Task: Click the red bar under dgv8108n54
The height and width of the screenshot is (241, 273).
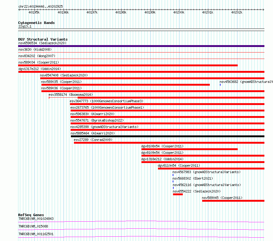Action: [190, 149]
